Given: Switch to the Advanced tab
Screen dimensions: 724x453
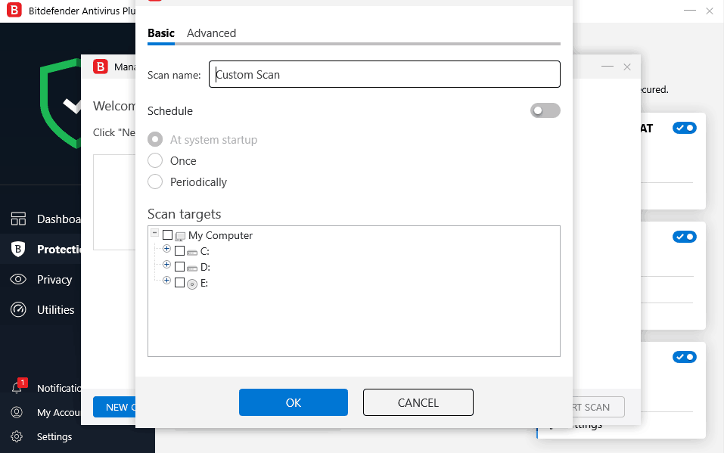Looking at the screenshot, I should 211,33.
